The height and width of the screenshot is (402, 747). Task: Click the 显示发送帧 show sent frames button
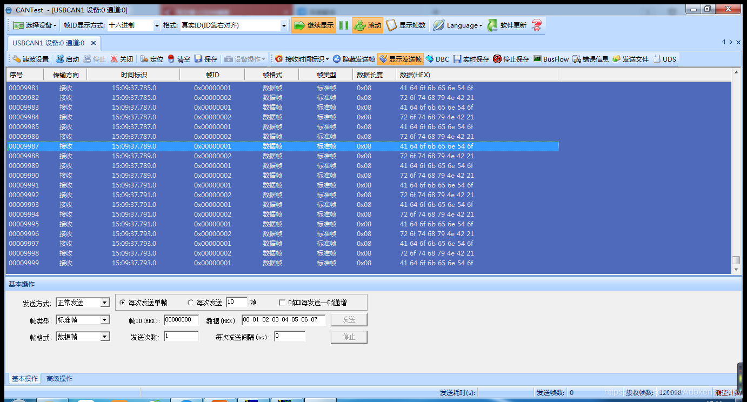pyautogui.click(x=401, y=59)
